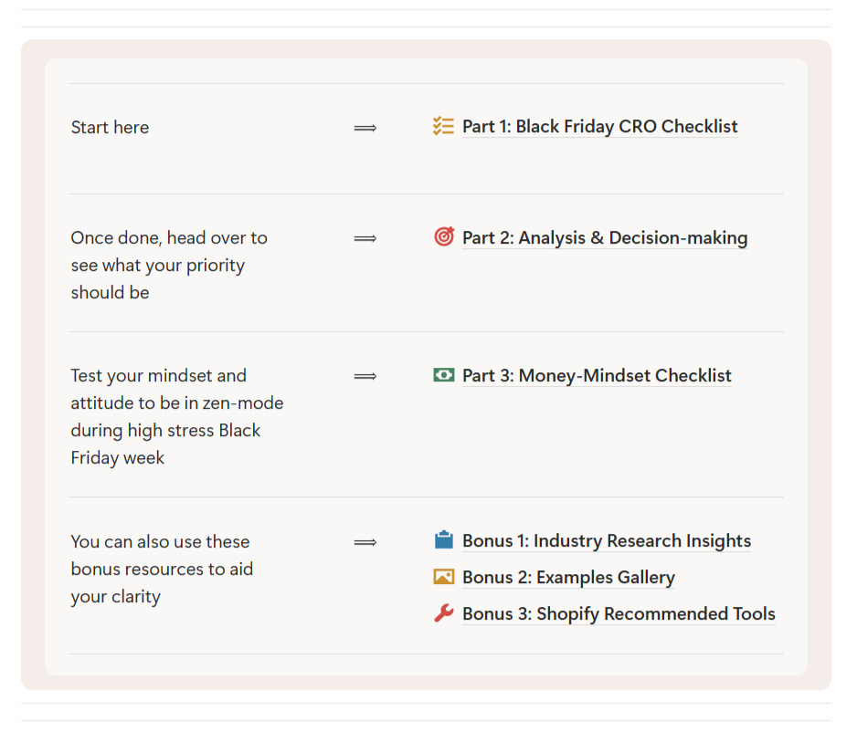Click the red wrench icon beside Bonus 3

[x=444, y=613]
